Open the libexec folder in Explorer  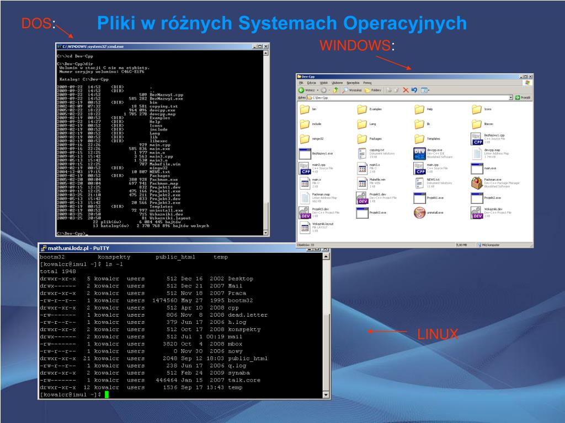point(476,124)
